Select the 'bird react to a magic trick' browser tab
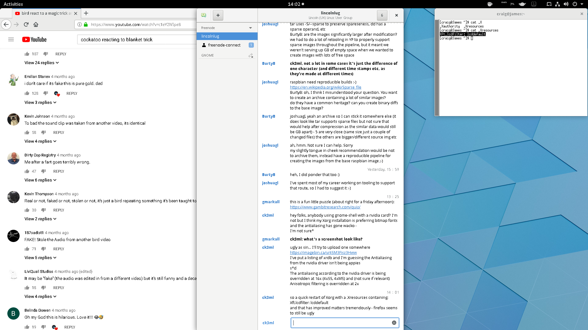This screenshot has width=588, height=330. coord(47,13)
